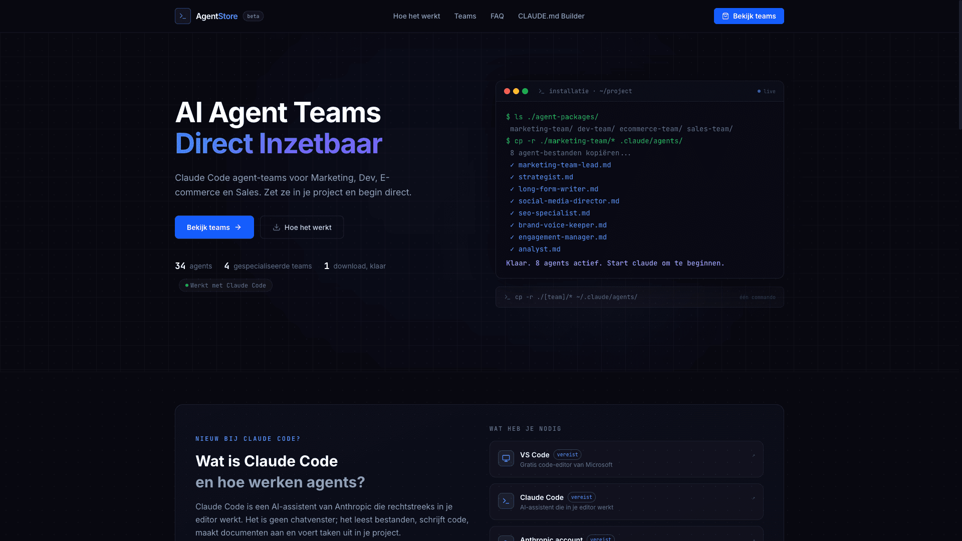Click yellow dot in terminal window header
The width and height of the screenshot is (962, 541).
click(516, 91)
